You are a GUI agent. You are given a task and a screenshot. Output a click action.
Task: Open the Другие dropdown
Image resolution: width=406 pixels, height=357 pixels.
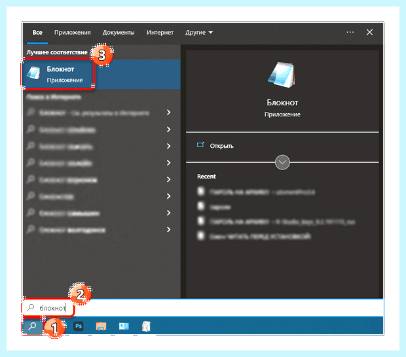199,33
